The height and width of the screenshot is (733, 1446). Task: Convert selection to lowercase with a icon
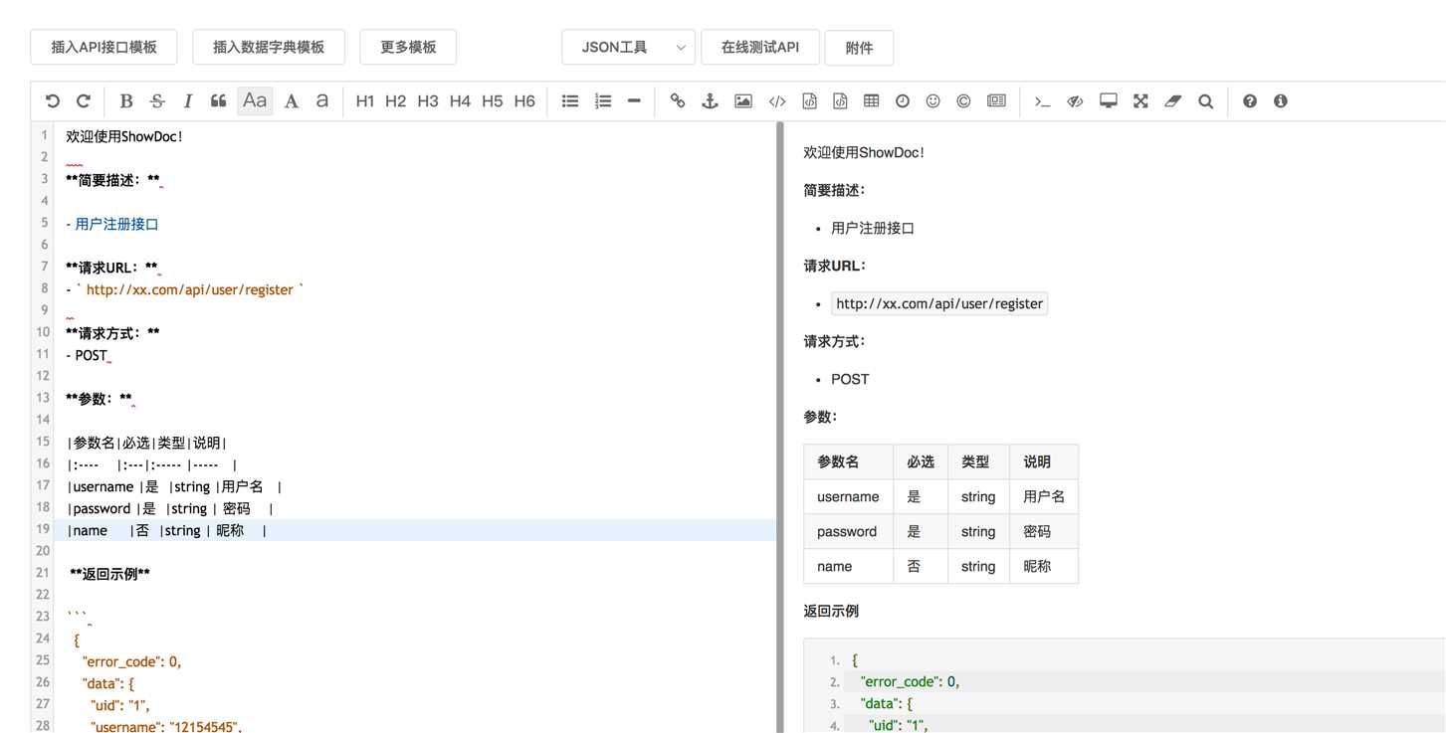tap(321, 100)
